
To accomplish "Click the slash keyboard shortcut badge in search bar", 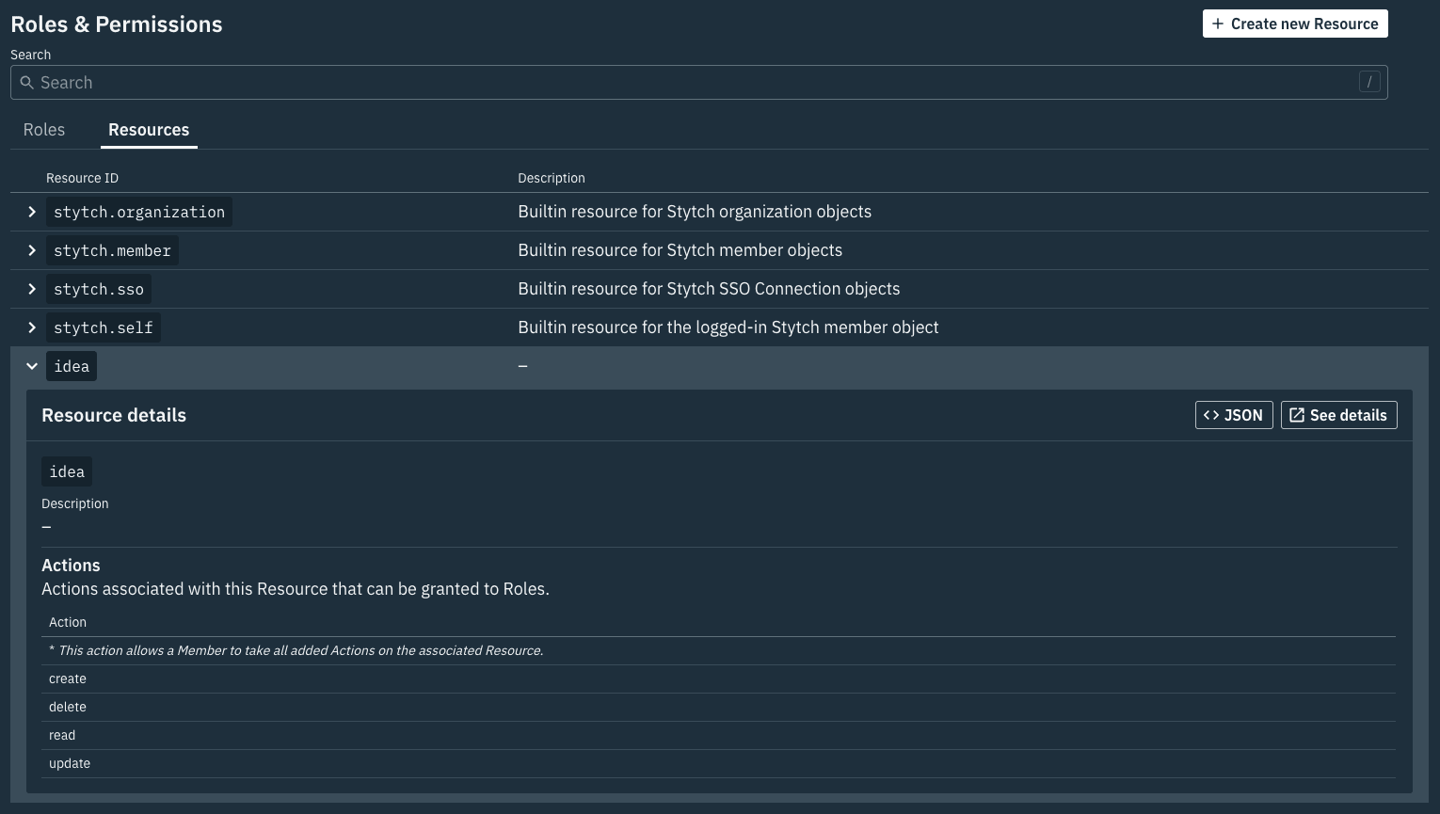I will [1369, 82].
